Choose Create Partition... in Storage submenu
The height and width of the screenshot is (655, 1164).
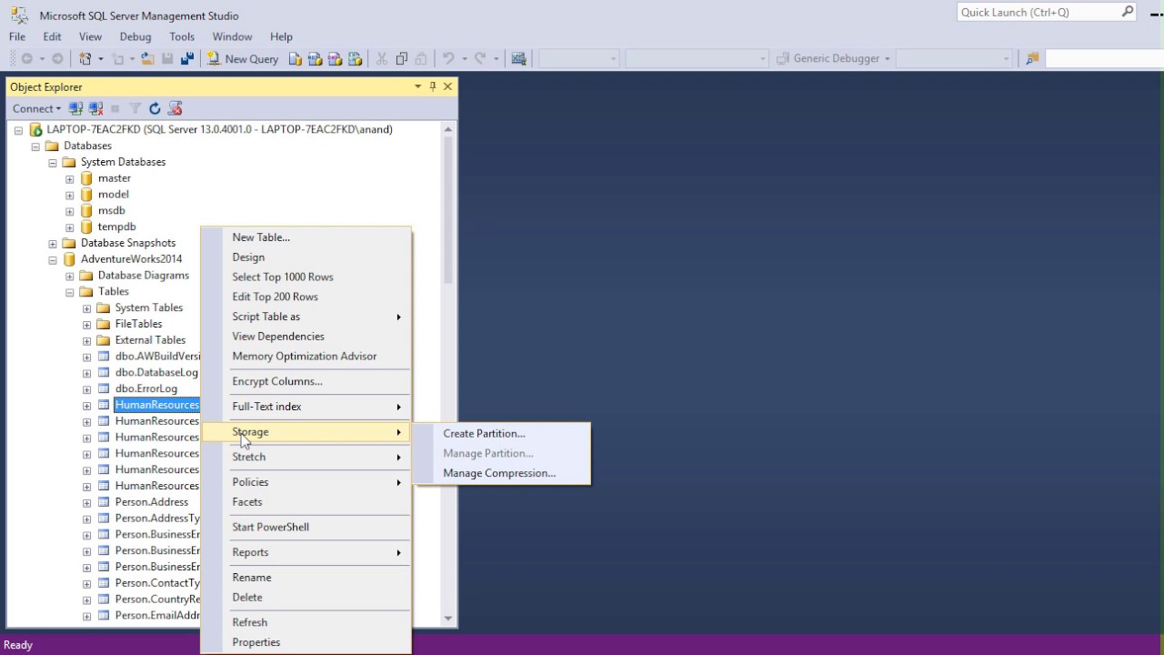501,434
